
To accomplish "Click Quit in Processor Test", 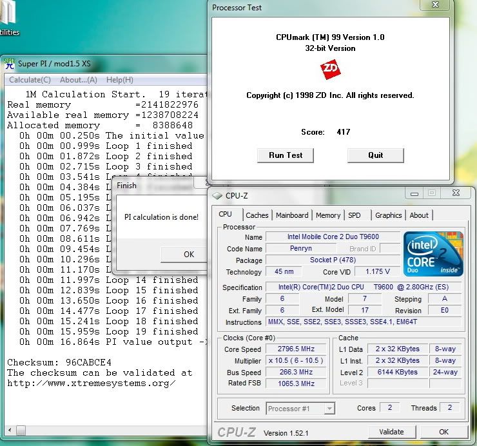I will click(x=375, y=155).
